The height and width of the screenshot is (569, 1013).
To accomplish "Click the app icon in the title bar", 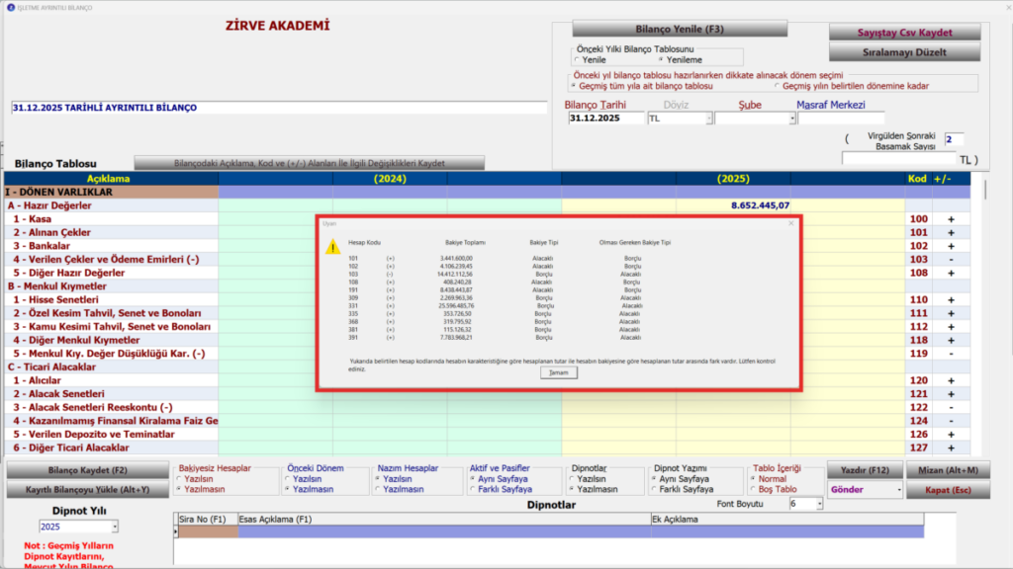I will click(x=11, y=7).
